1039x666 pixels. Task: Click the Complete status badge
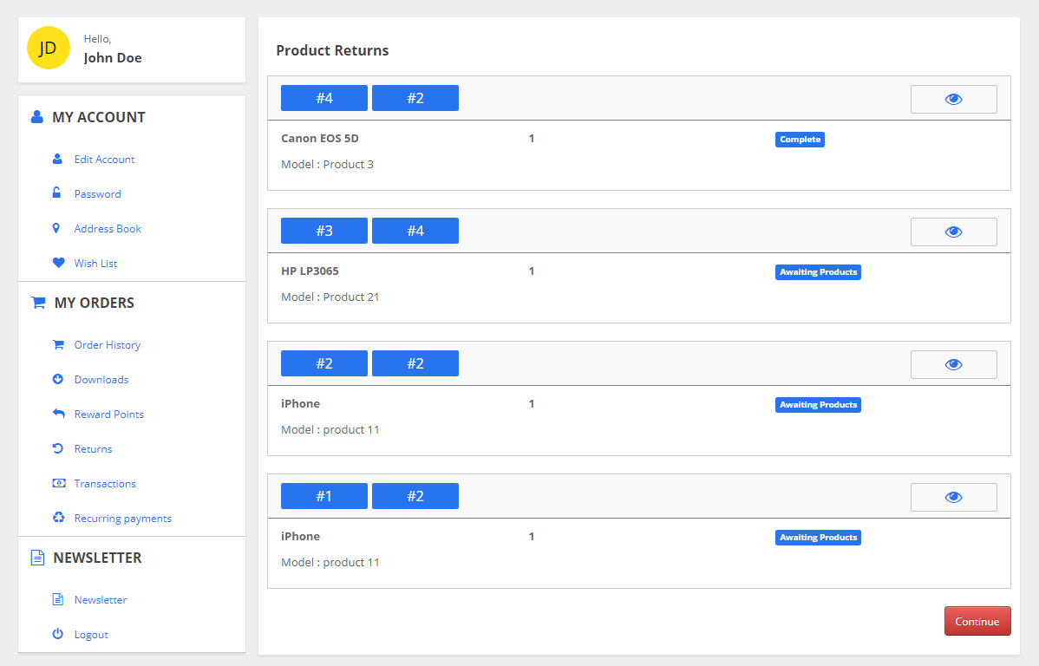click(x=800, y=139)
